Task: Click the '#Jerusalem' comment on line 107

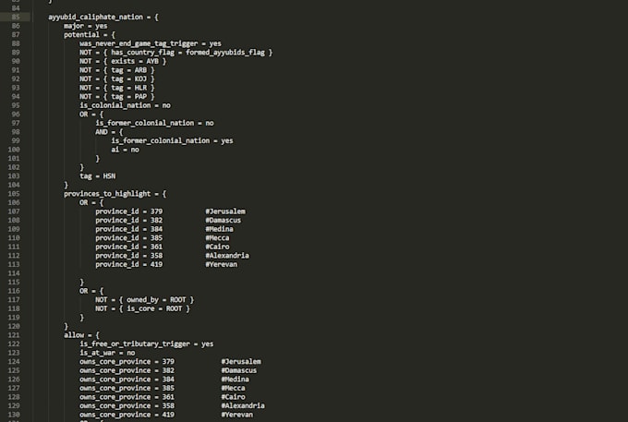Action: pos(225,211)
